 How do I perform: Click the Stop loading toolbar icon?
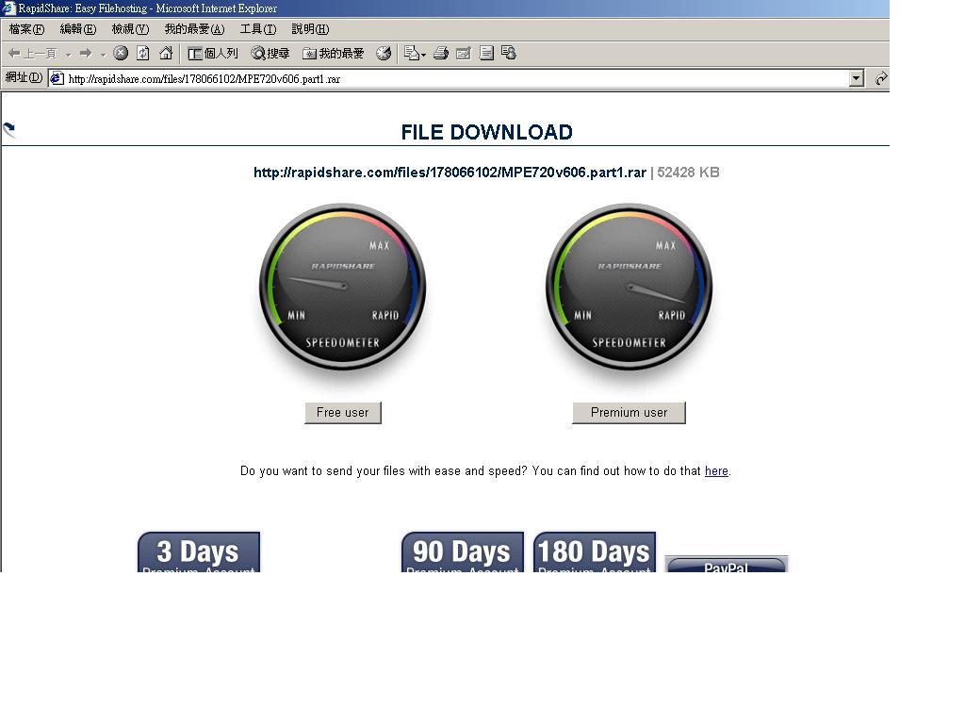click(x=121, y=54)
